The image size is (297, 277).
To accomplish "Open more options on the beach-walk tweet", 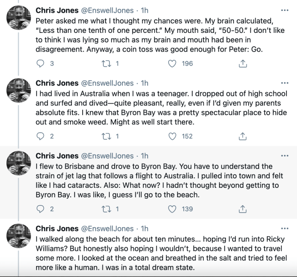I will click(285, 229).
